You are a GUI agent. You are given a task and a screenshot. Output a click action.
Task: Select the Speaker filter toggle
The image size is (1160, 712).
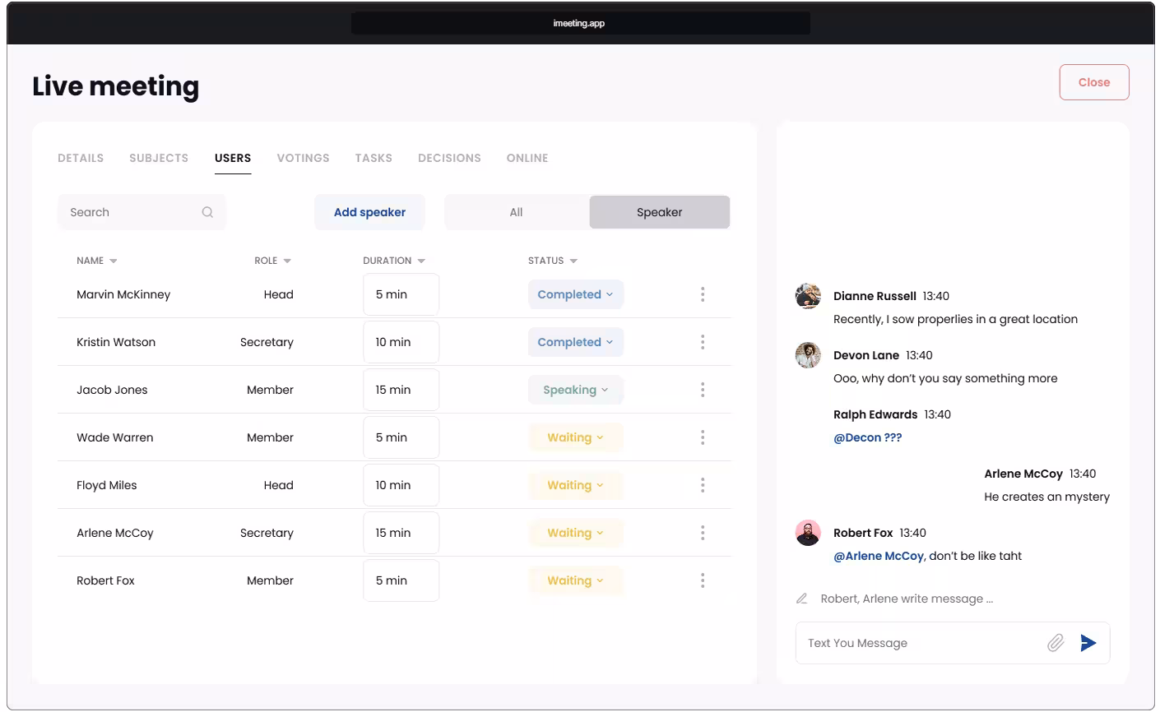(x=660, y=212)
